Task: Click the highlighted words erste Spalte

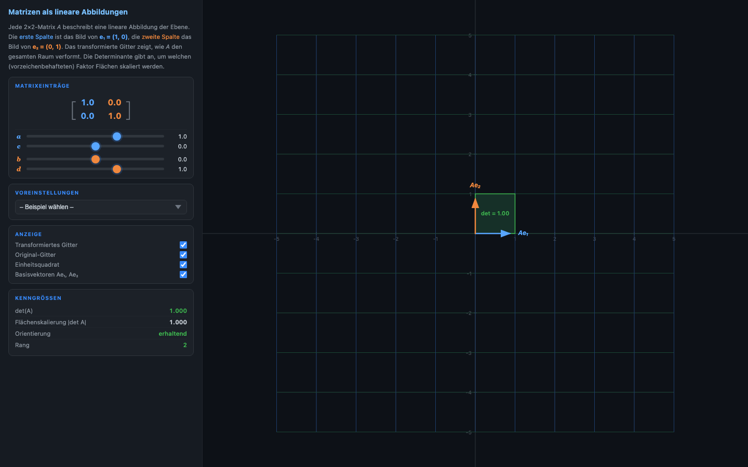Action: 36,37
